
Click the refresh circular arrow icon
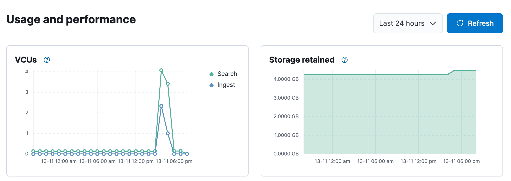click(460, 23)
